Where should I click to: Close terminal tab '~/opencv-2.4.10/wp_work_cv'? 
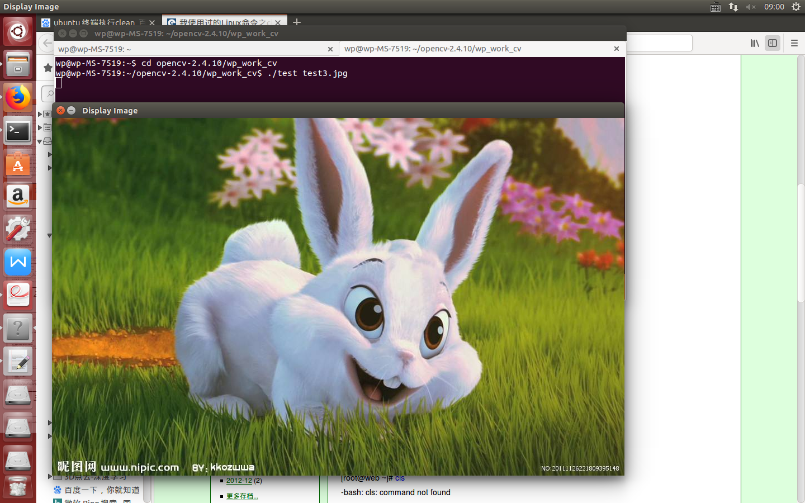[617, 49]
